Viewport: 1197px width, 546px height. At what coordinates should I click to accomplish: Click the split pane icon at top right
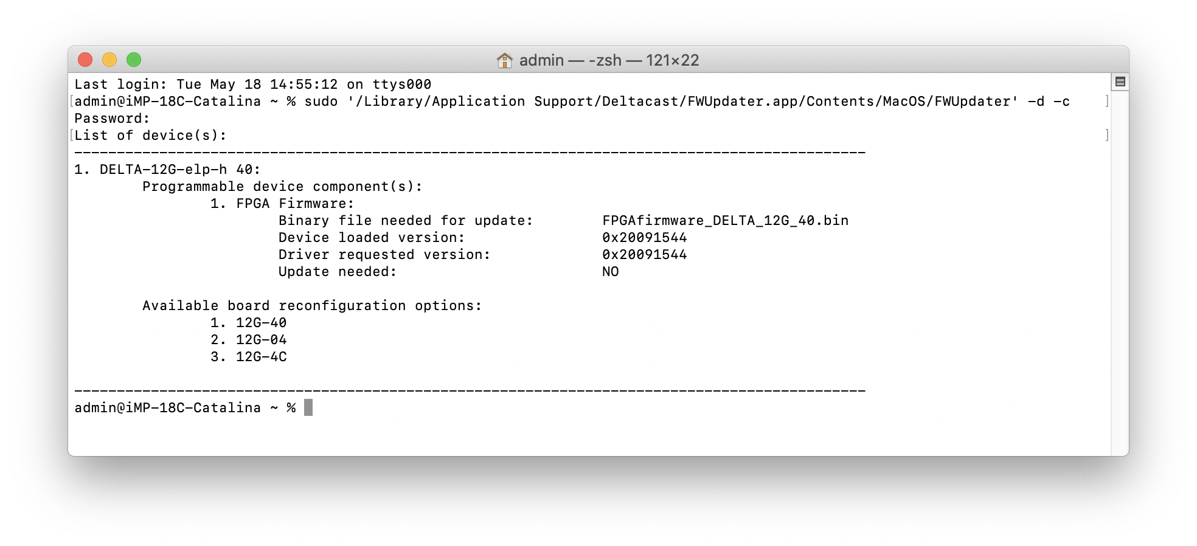point(1120,81)
